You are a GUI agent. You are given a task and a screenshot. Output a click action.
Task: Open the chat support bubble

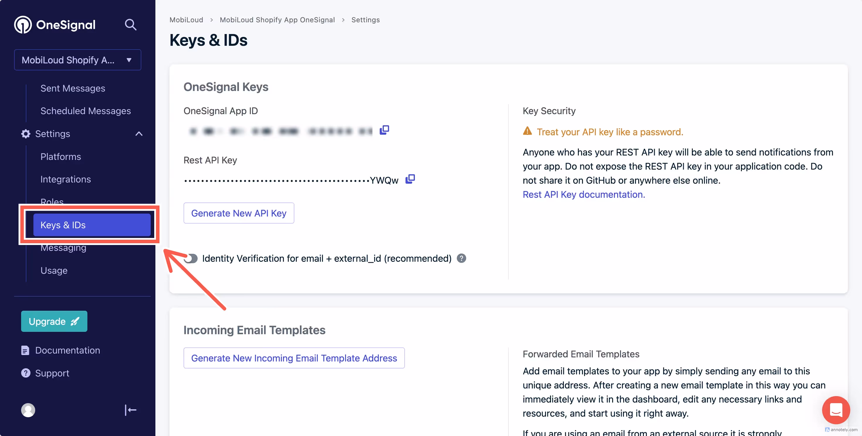(x=836, y=410)
